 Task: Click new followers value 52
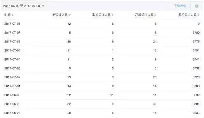click(69, 104)
